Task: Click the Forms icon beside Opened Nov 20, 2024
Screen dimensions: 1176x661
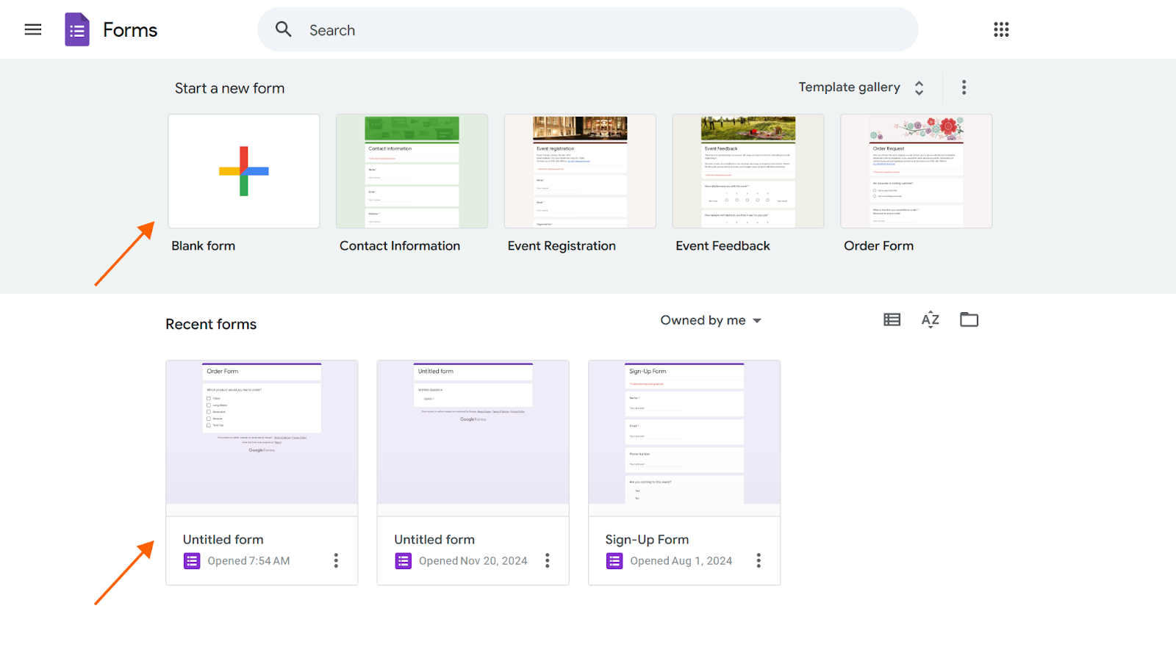Action: (x=404, y=561)
